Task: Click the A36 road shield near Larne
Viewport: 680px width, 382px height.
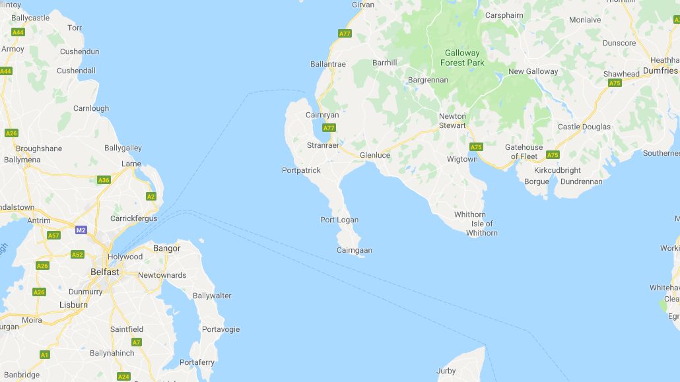Action: coord(104,180)
